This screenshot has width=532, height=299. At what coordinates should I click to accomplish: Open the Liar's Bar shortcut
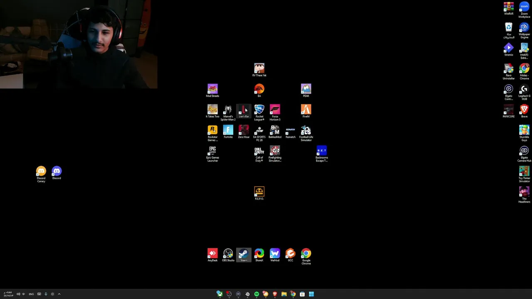click(244, 111)
